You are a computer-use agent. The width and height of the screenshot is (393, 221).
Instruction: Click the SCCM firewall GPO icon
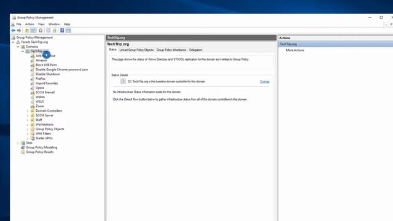pos(33,93)
